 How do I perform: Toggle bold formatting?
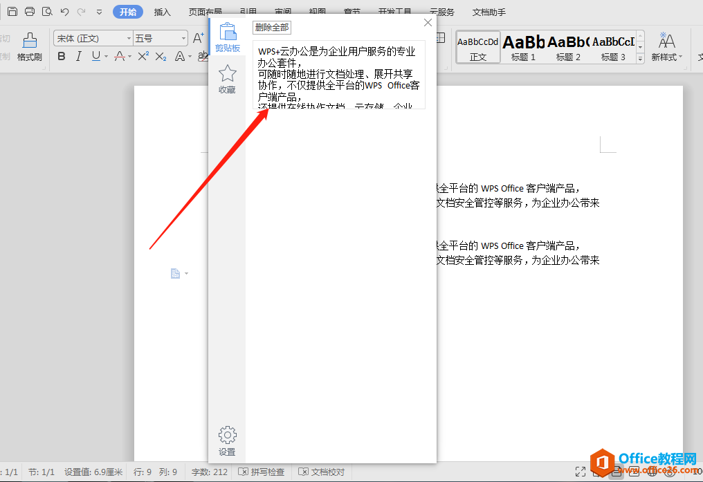[x=62, y=57]
